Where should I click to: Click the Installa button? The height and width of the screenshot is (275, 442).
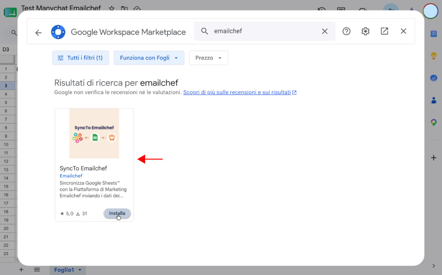117,213
